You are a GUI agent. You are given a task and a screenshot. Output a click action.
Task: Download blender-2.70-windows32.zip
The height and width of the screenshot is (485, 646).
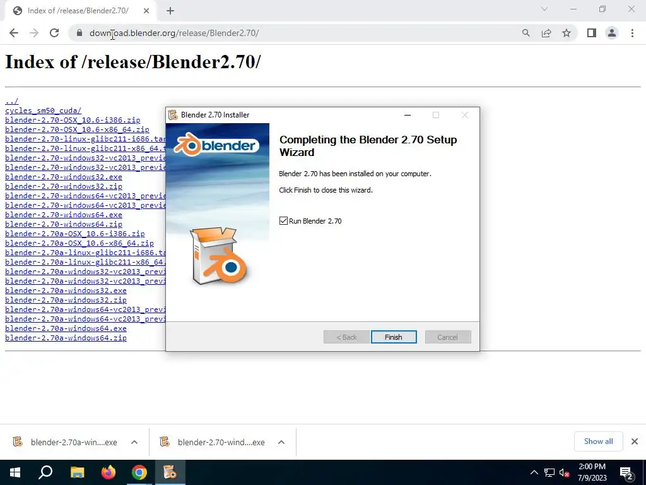[64, 186]
